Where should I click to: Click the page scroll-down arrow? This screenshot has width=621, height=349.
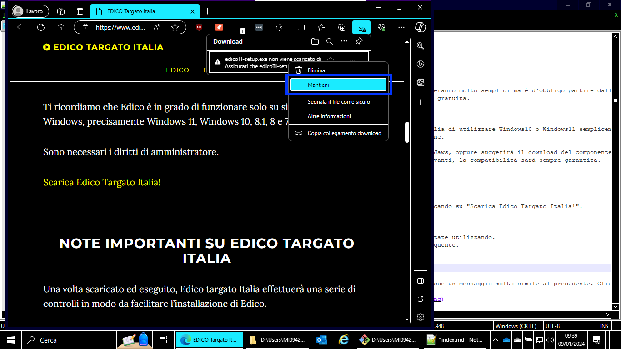(x=407, y=320)
